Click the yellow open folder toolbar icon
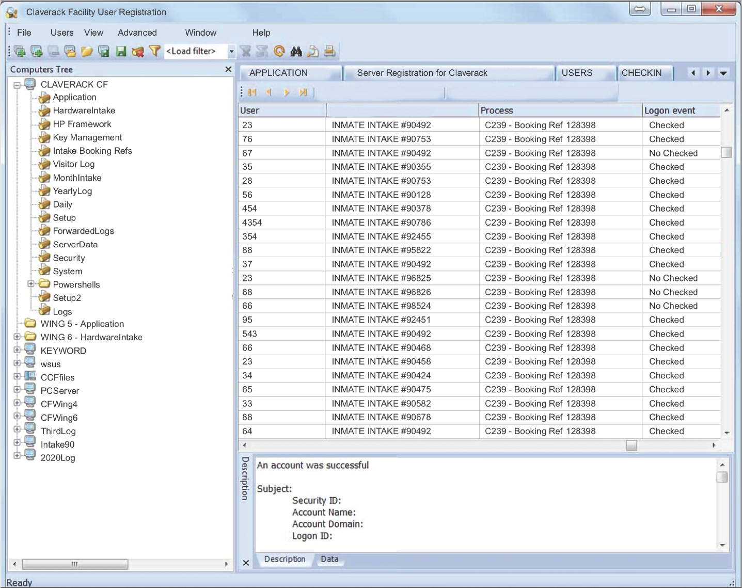The width and height of the screenshot is (742, 588). (87, 51)
